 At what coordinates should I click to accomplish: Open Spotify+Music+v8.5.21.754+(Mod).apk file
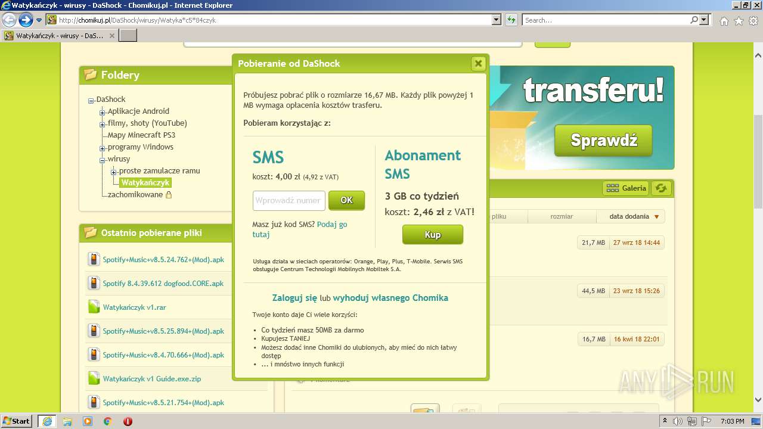[163, 403]
